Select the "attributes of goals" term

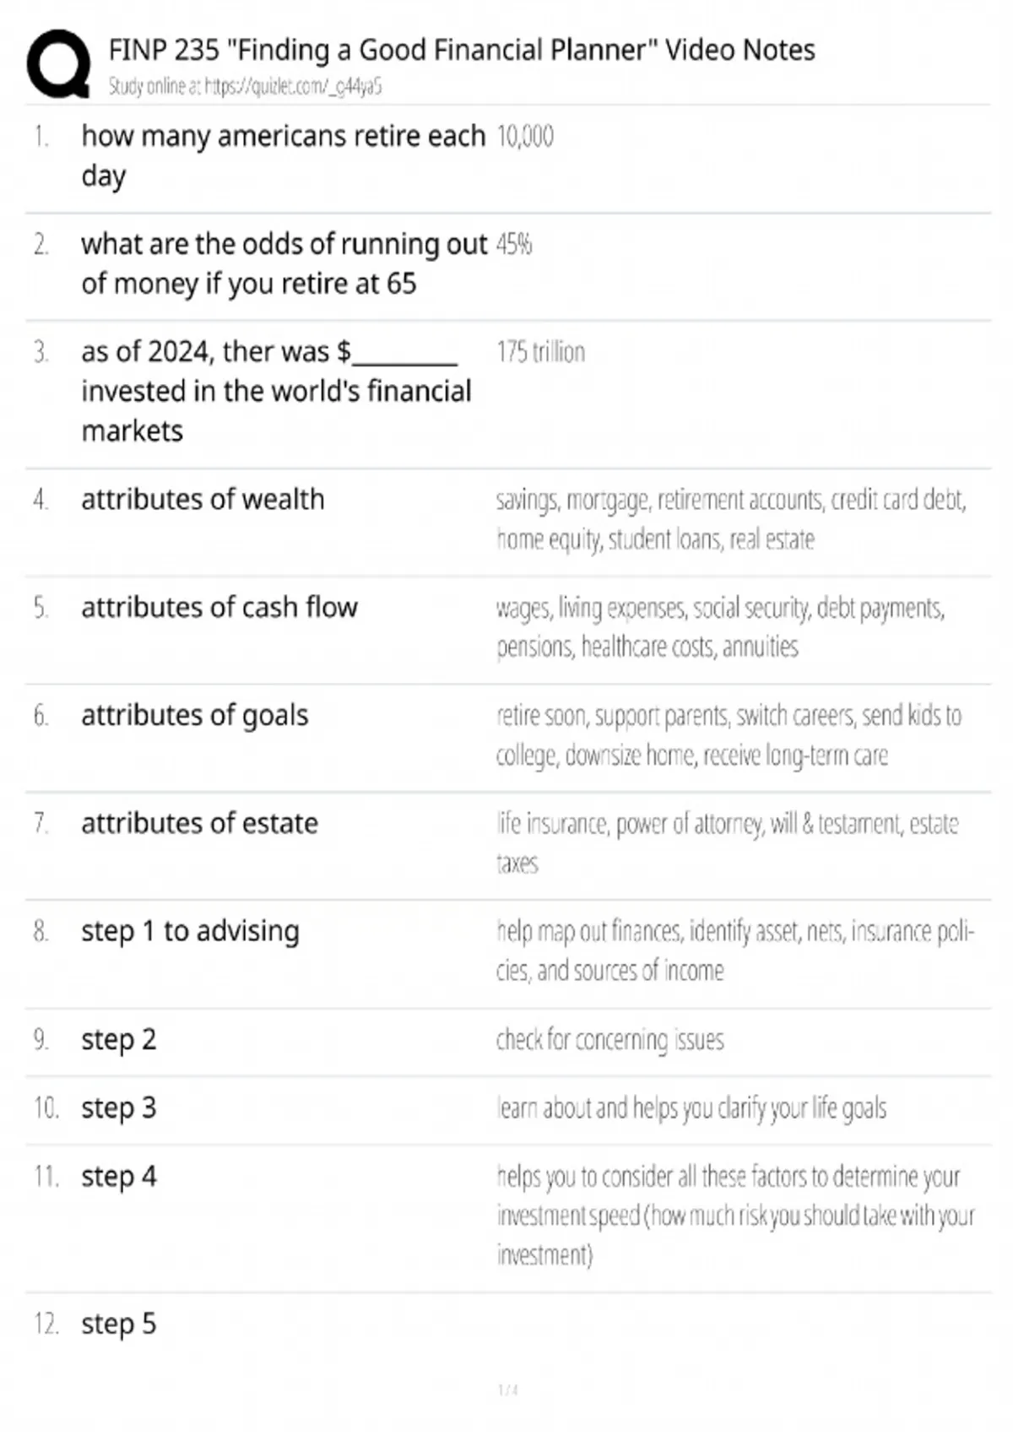pyautogui.click(x=195, y=716)
